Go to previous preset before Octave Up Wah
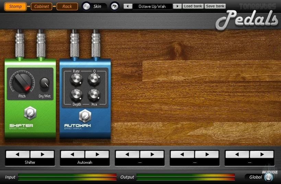Image resolution: width=281 pixels, height=184 pixels. 128,6
